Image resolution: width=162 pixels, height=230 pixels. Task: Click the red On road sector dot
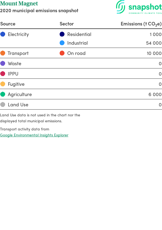click(62, 53)
